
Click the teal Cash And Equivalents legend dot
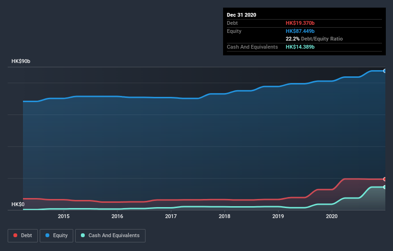pos(83,235)
